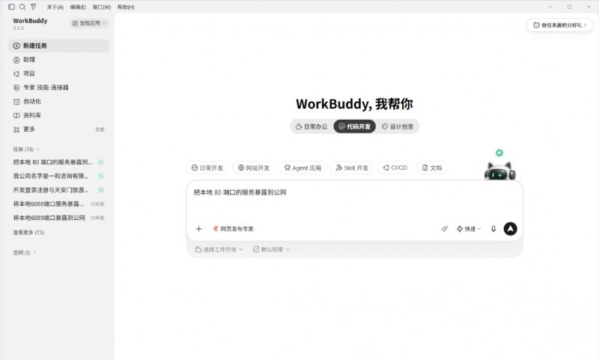This screenshot has width=599, height=360.
Task: Click the black send arrow button
Action: coord(511,229)
